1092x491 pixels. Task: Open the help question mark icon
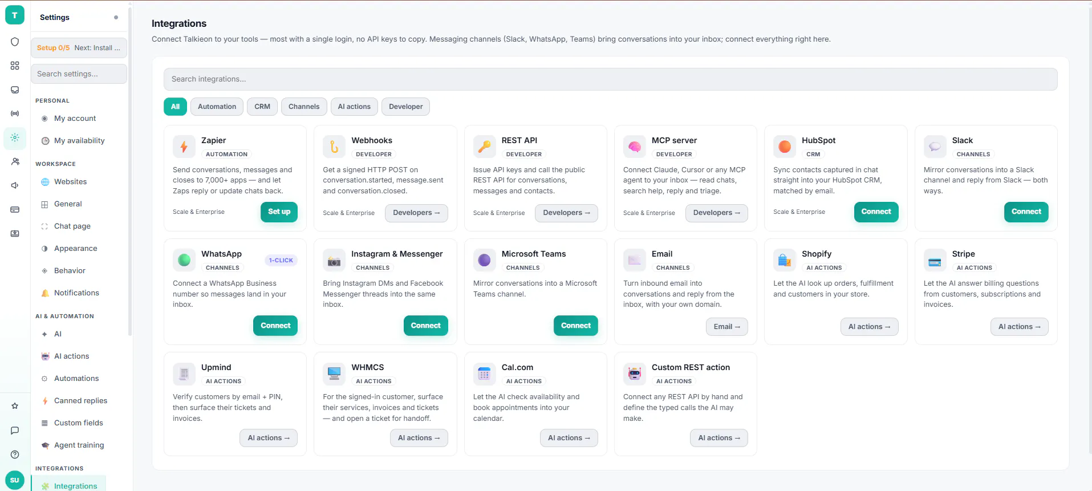click(15, 455)
